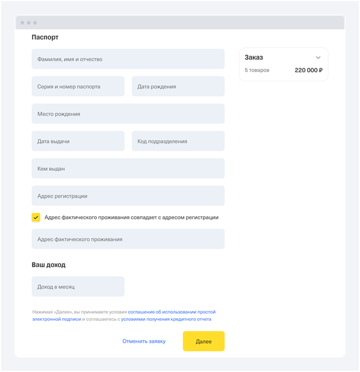Select the place of birth field
The width and height of the screenshot is (360, 372).
128,114
